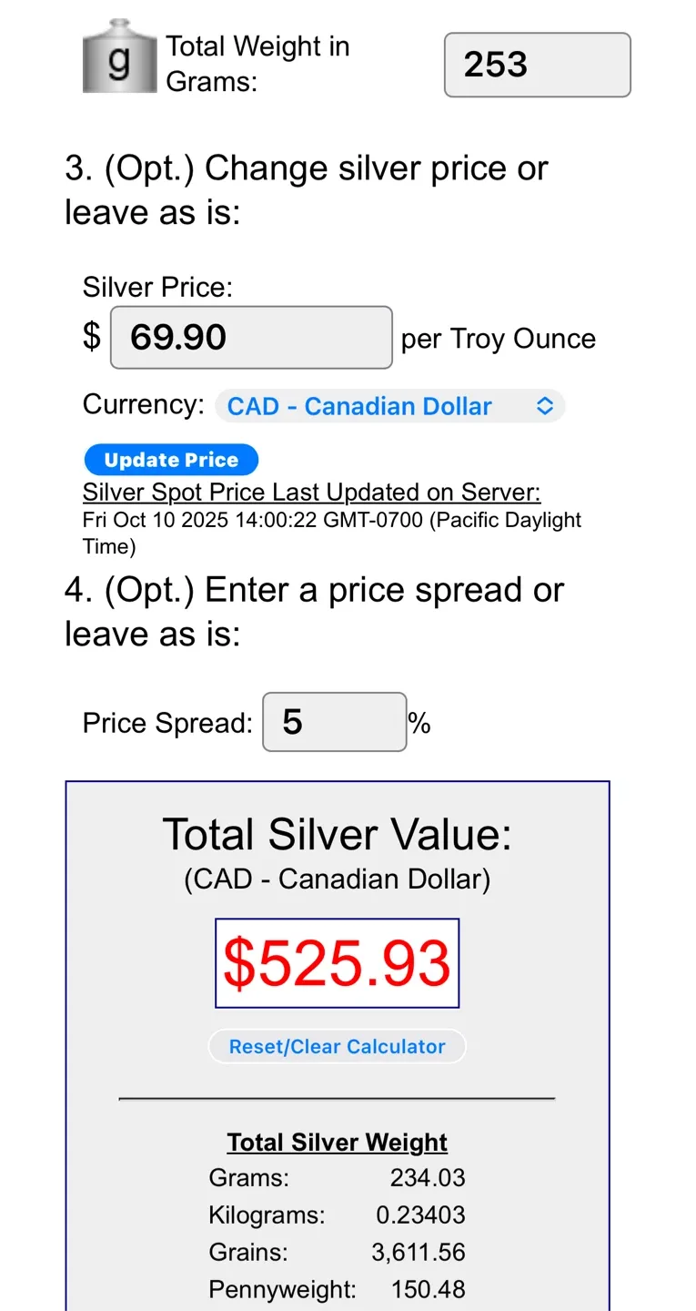Screen dimensions: 696x1311
Task: Click the Grains value 3,611.56
Action: click(419, 1253)
